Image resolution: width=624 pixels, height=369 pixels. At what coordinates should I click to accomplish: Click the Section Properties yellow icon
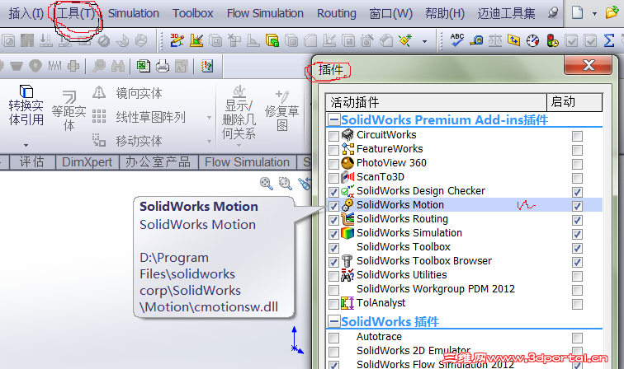point(513,40)
